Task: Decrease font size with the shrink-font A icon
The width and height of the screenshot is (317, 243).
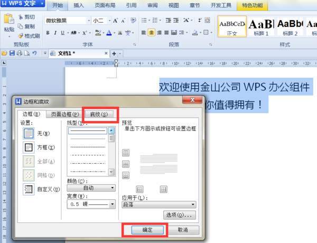Action: point(123,21)
